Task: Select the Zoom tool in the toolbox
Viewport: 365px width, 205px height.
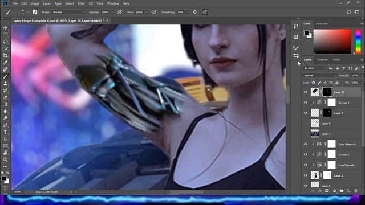Action: [x=5, y=159]
